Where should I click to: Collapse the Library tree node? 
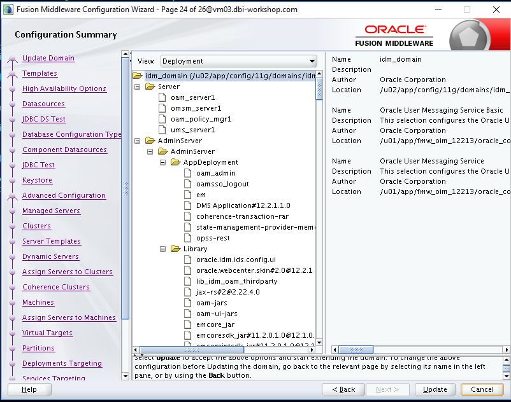pyautogui.click(x=162, y=249)
